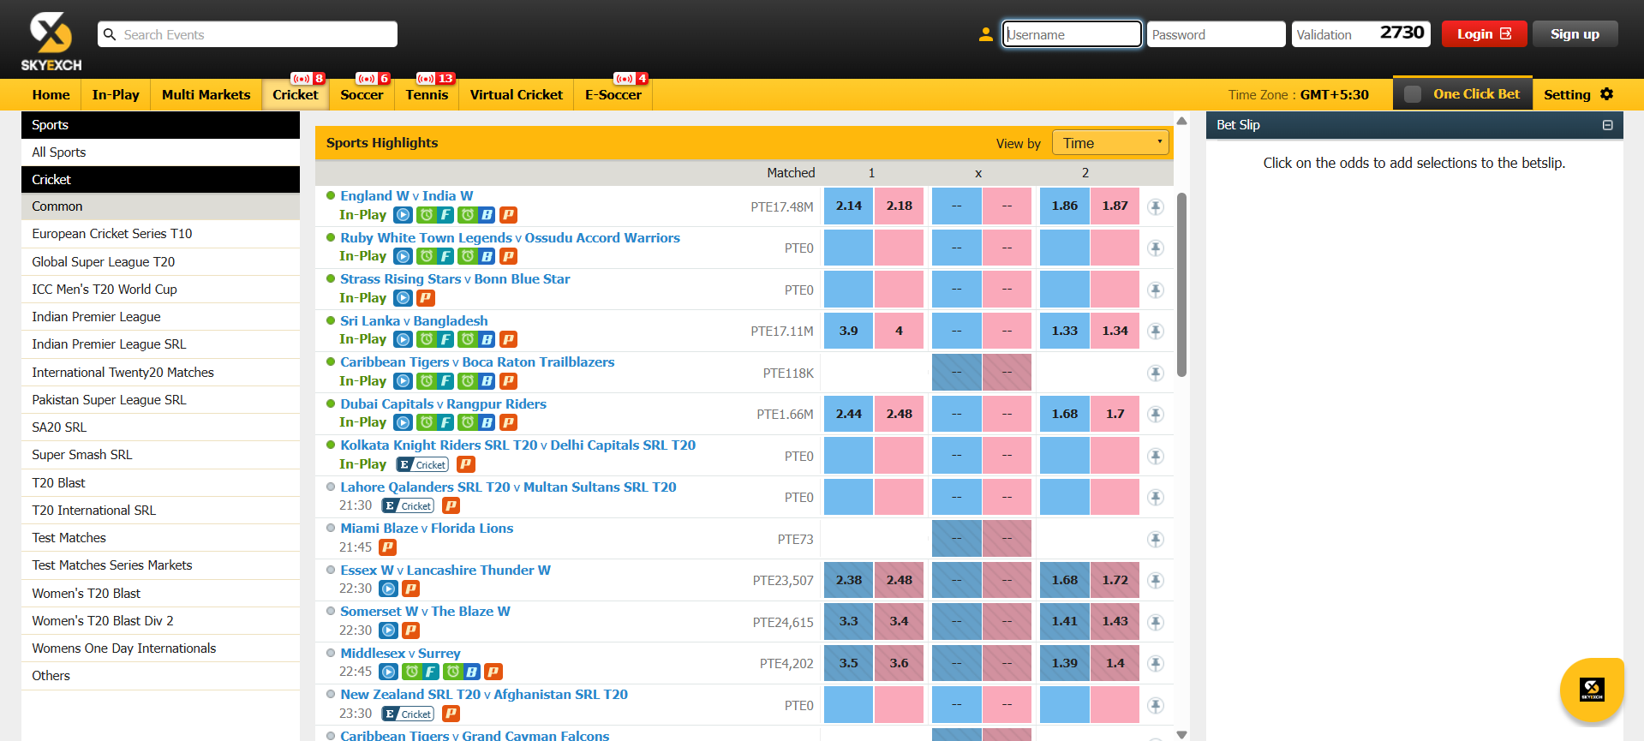
Task: Open the E-Soccer tab
Action: tap(613, 94)
